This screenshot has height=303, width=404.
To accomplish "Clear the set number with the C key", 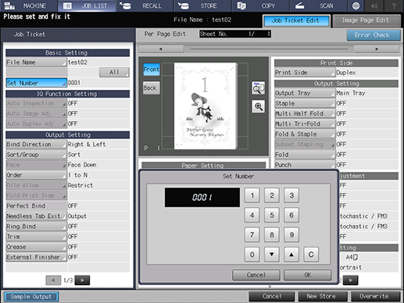I will click(x=311, y=255).
